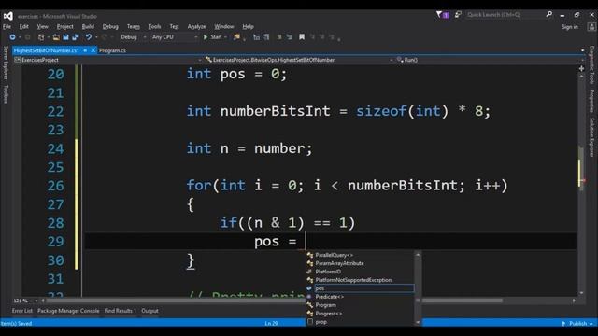This screenshot has height=336, width=598.
Task: Open the Debug configuration dropdown
Action: pos(133,37)
